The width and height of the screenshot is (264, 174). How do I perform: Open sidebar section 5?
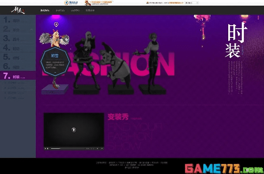[17, 57]
